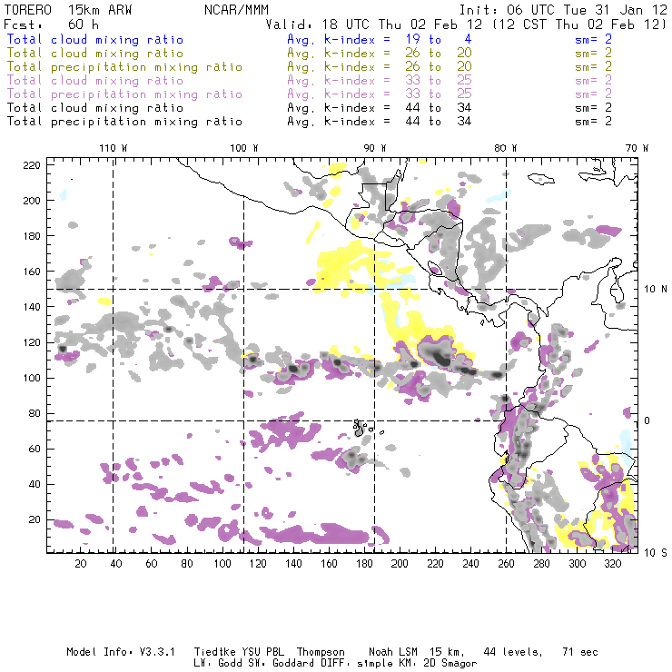Click the "TORERO 15km ARW" title text

coord(68,10)
